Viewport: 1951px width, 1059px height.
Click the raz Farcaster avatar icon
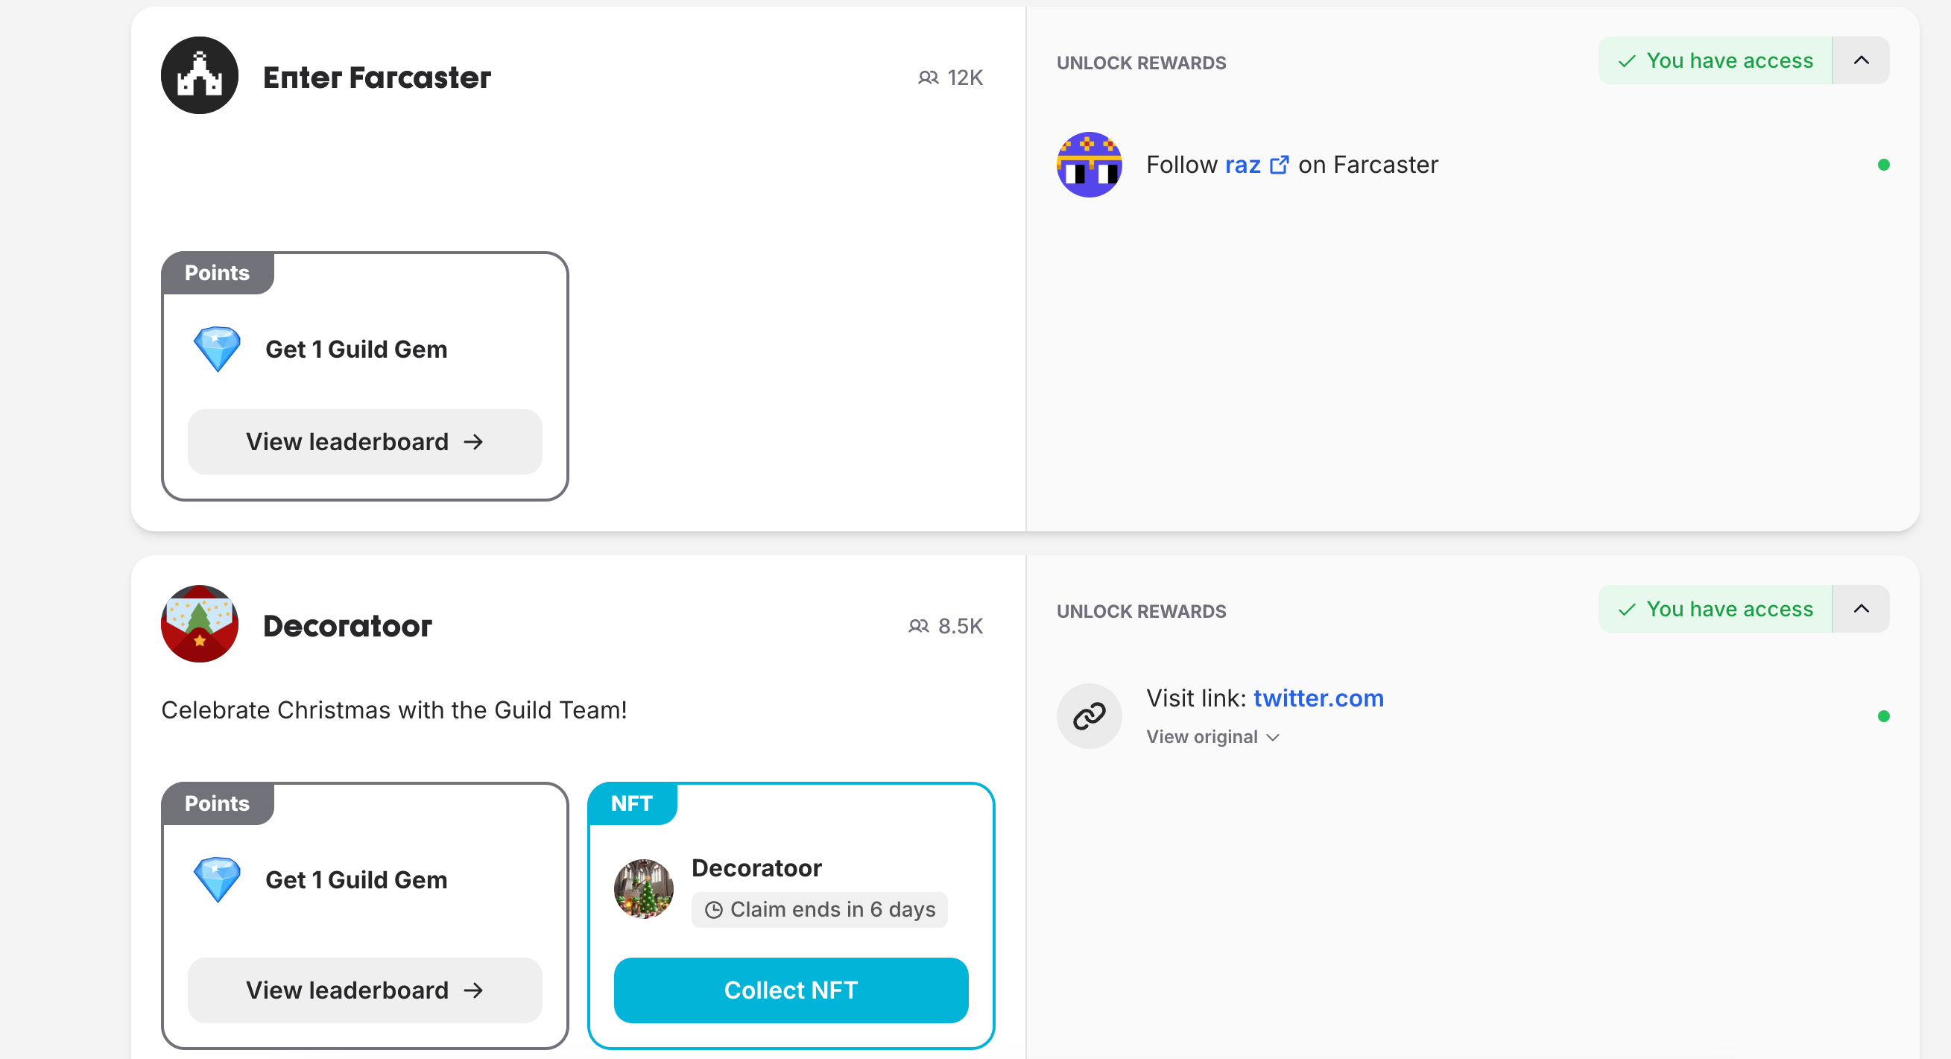click(x=1089, y=165)
